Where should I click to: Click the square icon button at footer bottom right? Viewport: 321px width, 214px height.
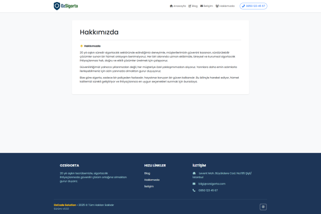263,207
